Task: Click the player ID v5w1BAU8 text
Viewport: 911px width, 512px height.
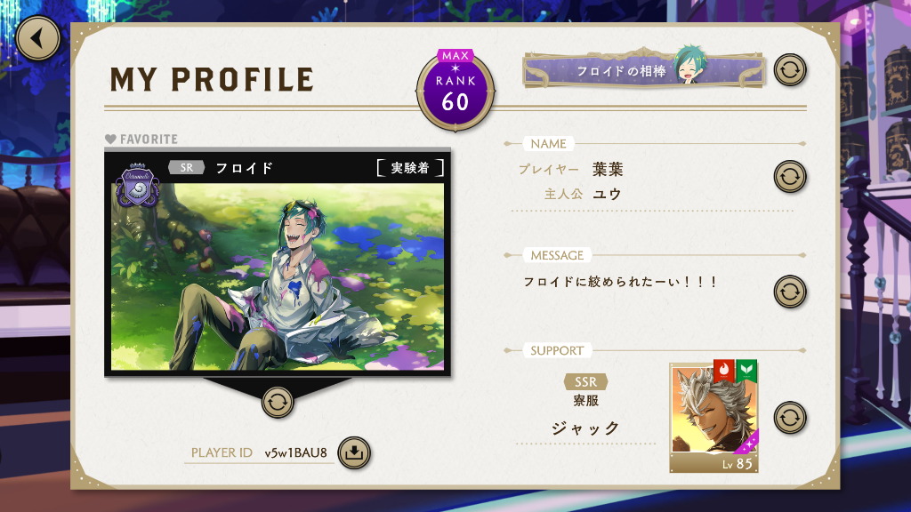Action: point(295,452)
